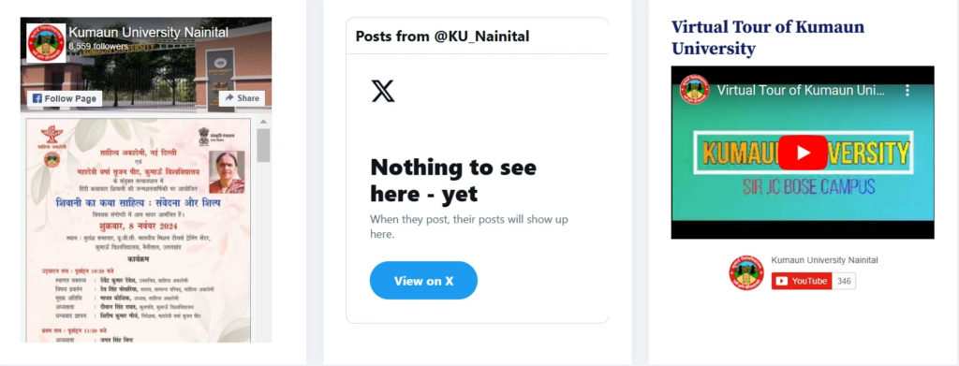
Task: Click the red YouTube subscribe button
Action: (802, 281)
